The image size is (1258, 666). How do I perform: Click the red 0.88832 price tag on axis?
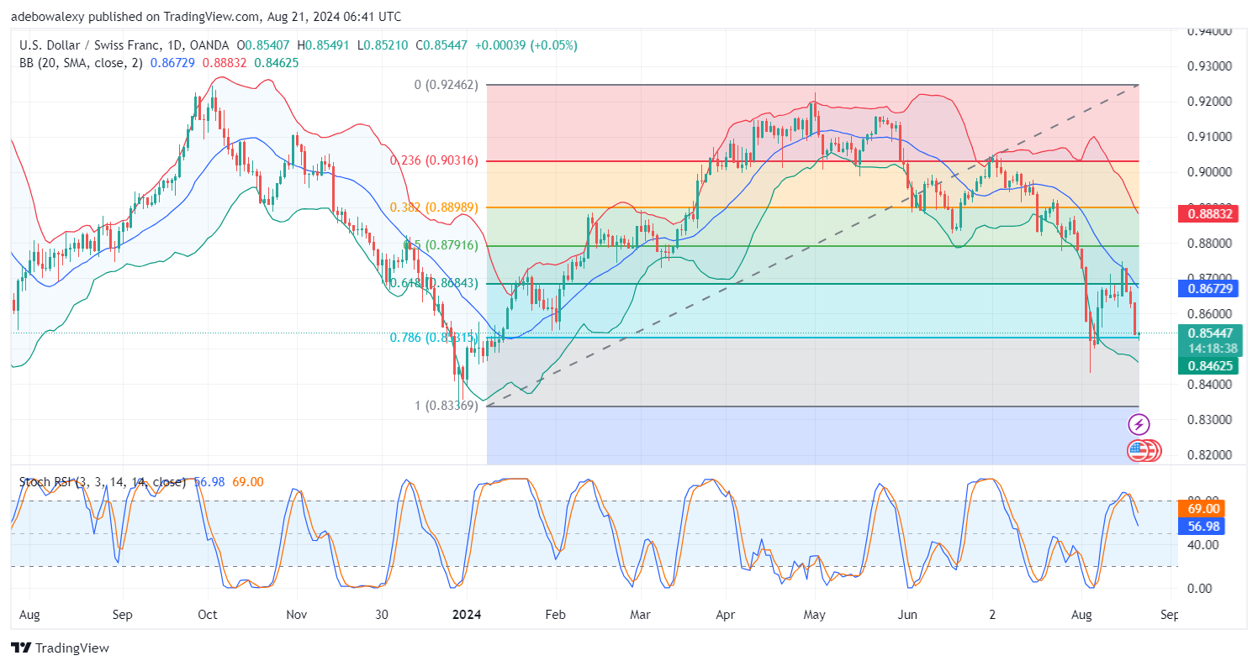point(1209,215)
